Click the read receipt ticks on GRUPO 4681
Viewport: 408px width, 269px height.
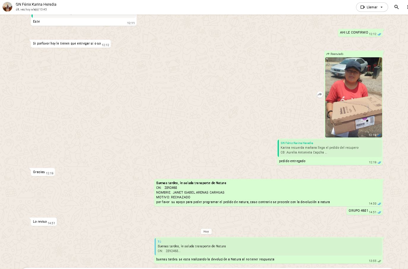click(379, 212)
